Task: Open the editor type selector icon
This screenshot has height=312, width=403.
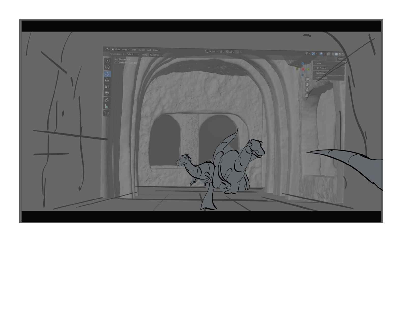Action: pyautogui.click(x=107, y=49)
